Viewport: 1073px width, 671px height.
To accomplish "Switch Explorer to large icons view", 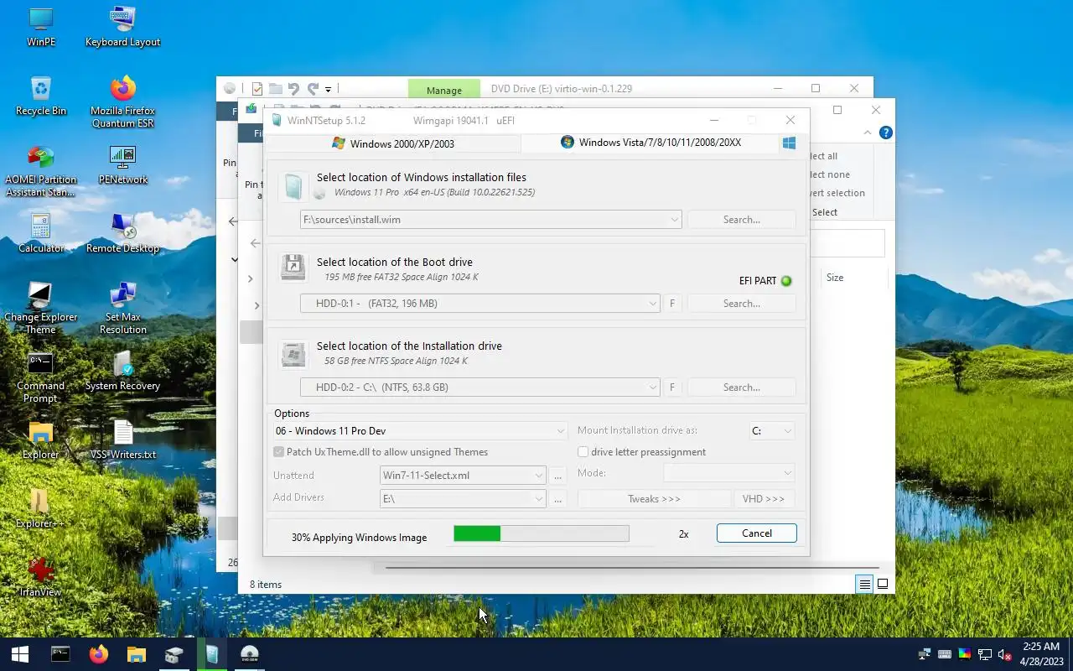I will (x=883, y=584).
